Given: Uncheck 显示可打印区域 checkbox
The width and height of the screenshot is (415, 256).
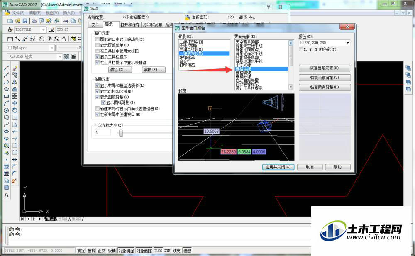Looking at the screenshot, I should (98, 91).
